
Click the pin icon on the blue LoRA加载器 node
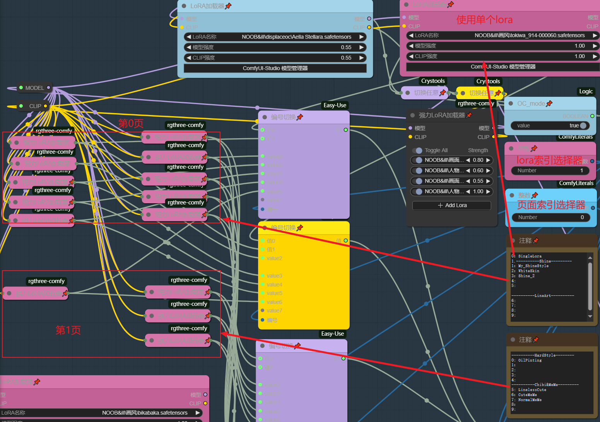pos(228,6)
